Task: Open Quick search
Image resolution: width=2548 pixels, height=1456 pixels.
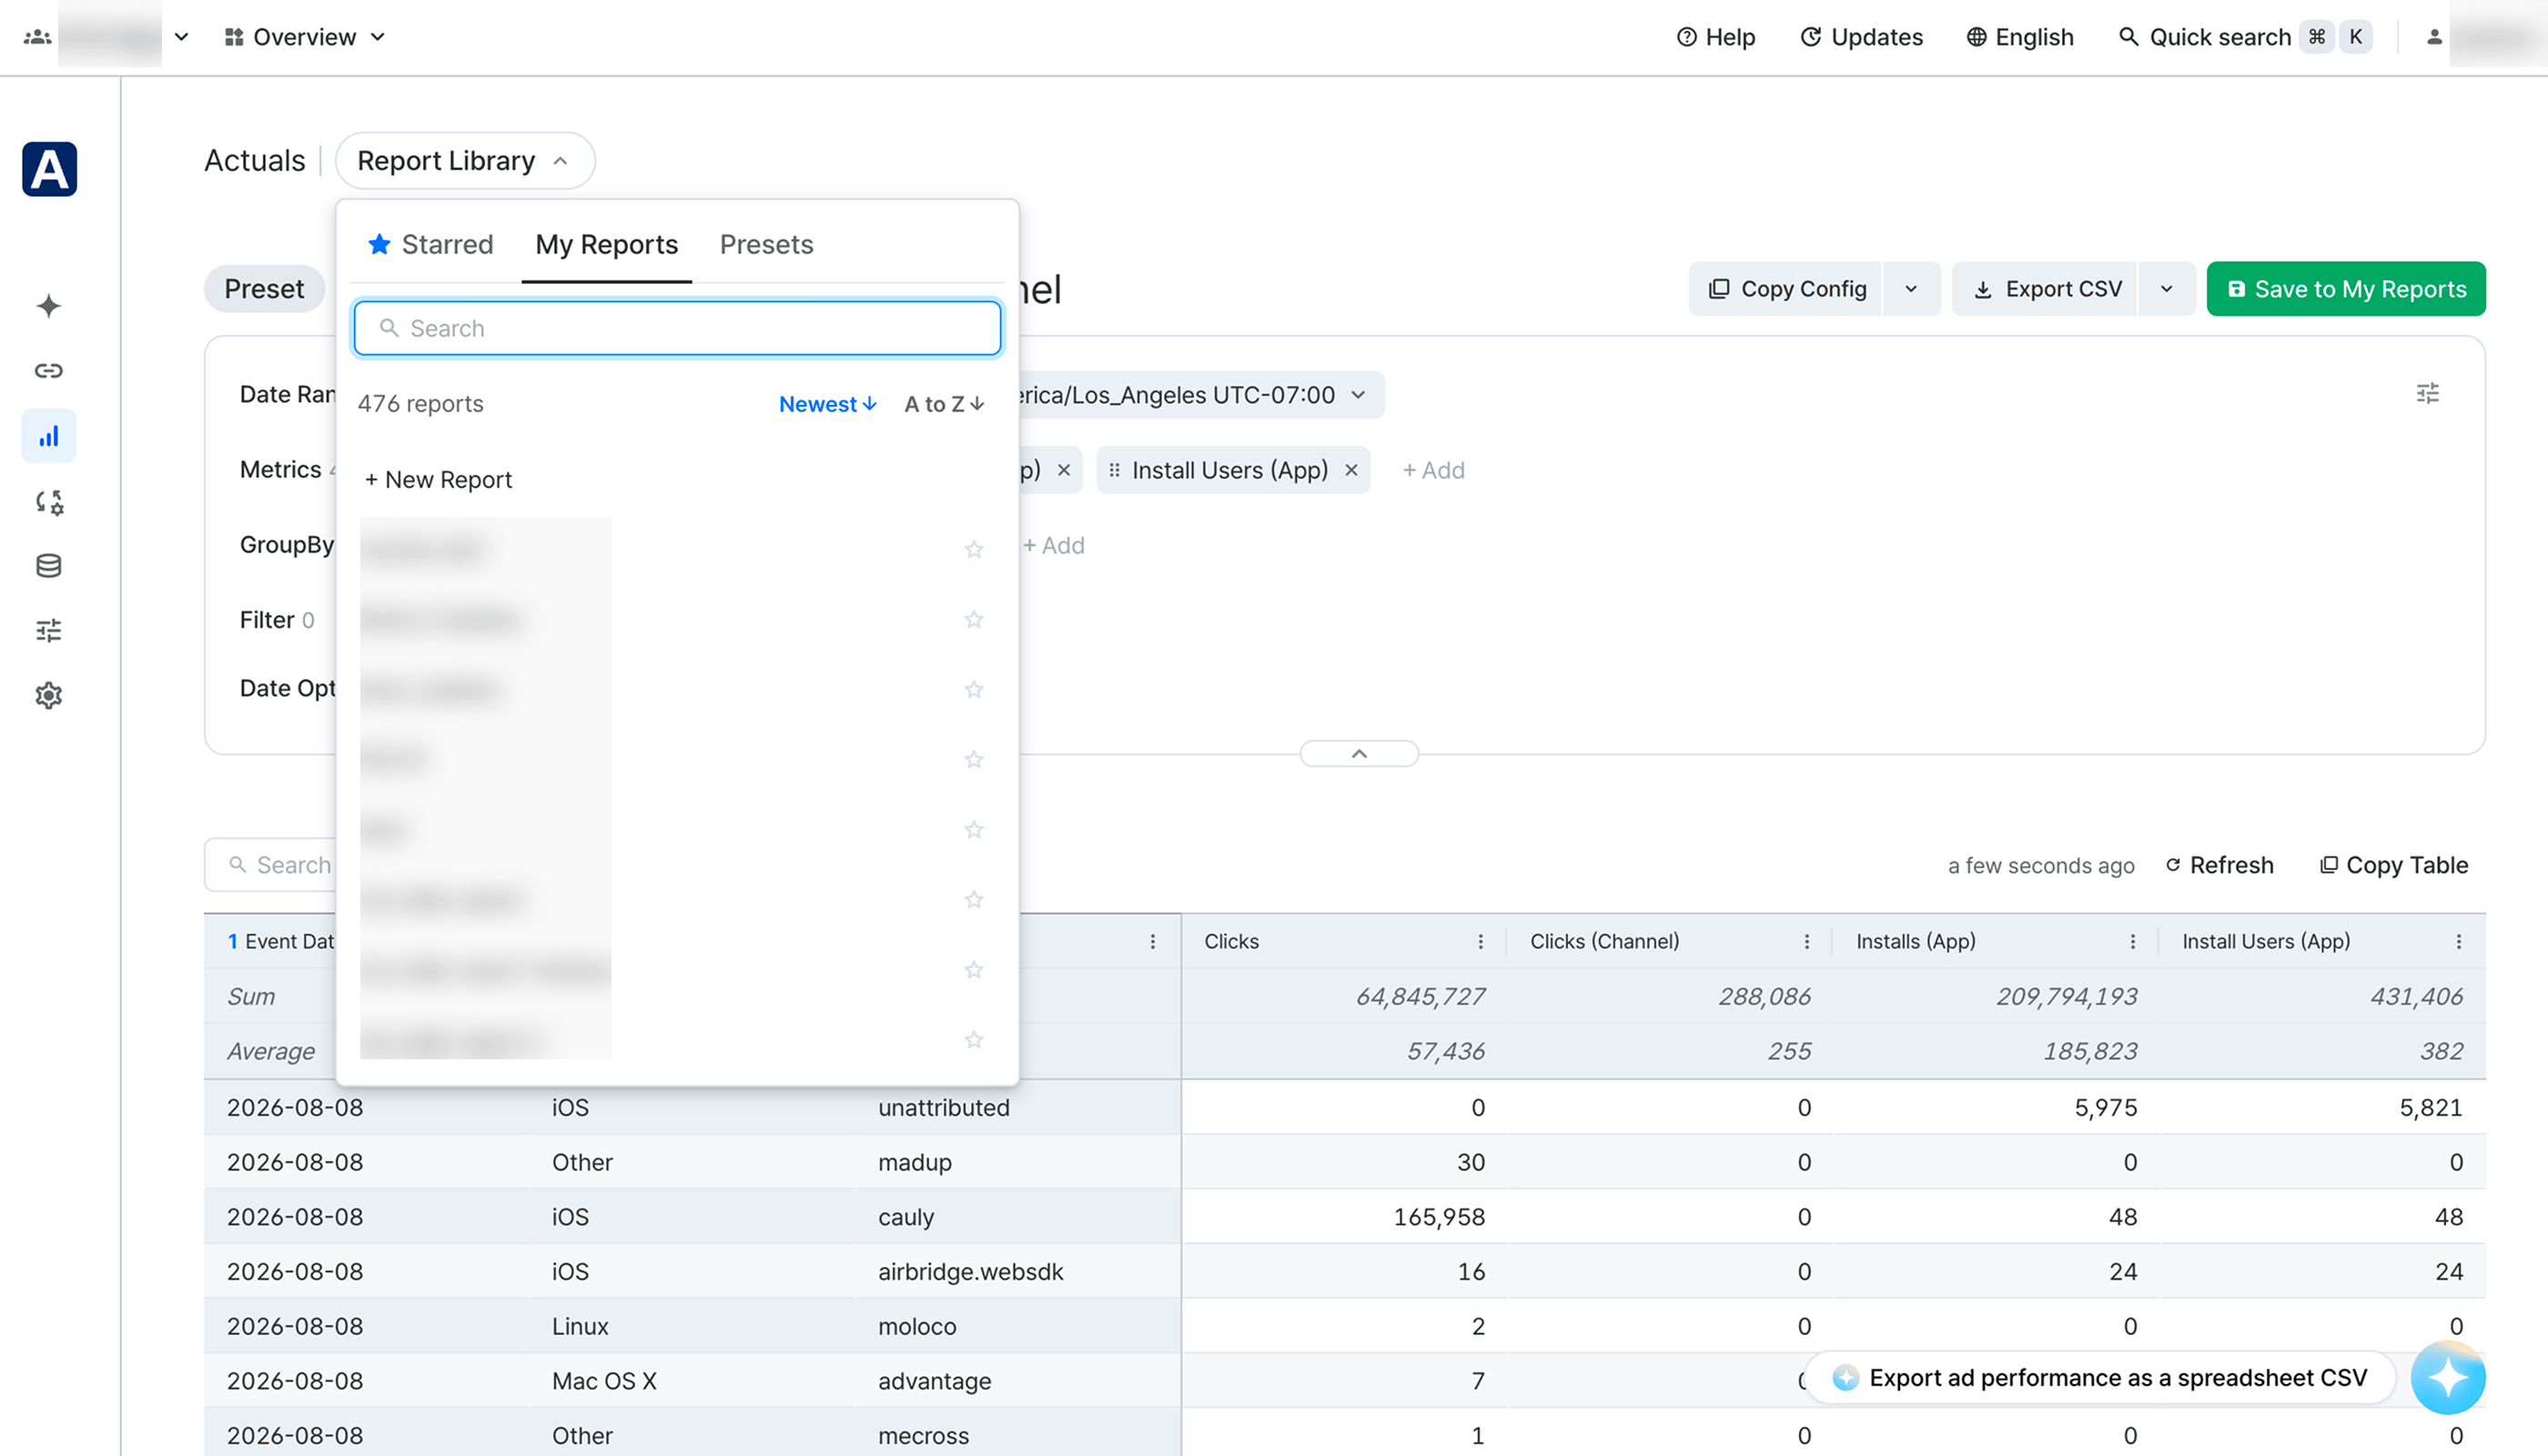Action: point(2244,37)
